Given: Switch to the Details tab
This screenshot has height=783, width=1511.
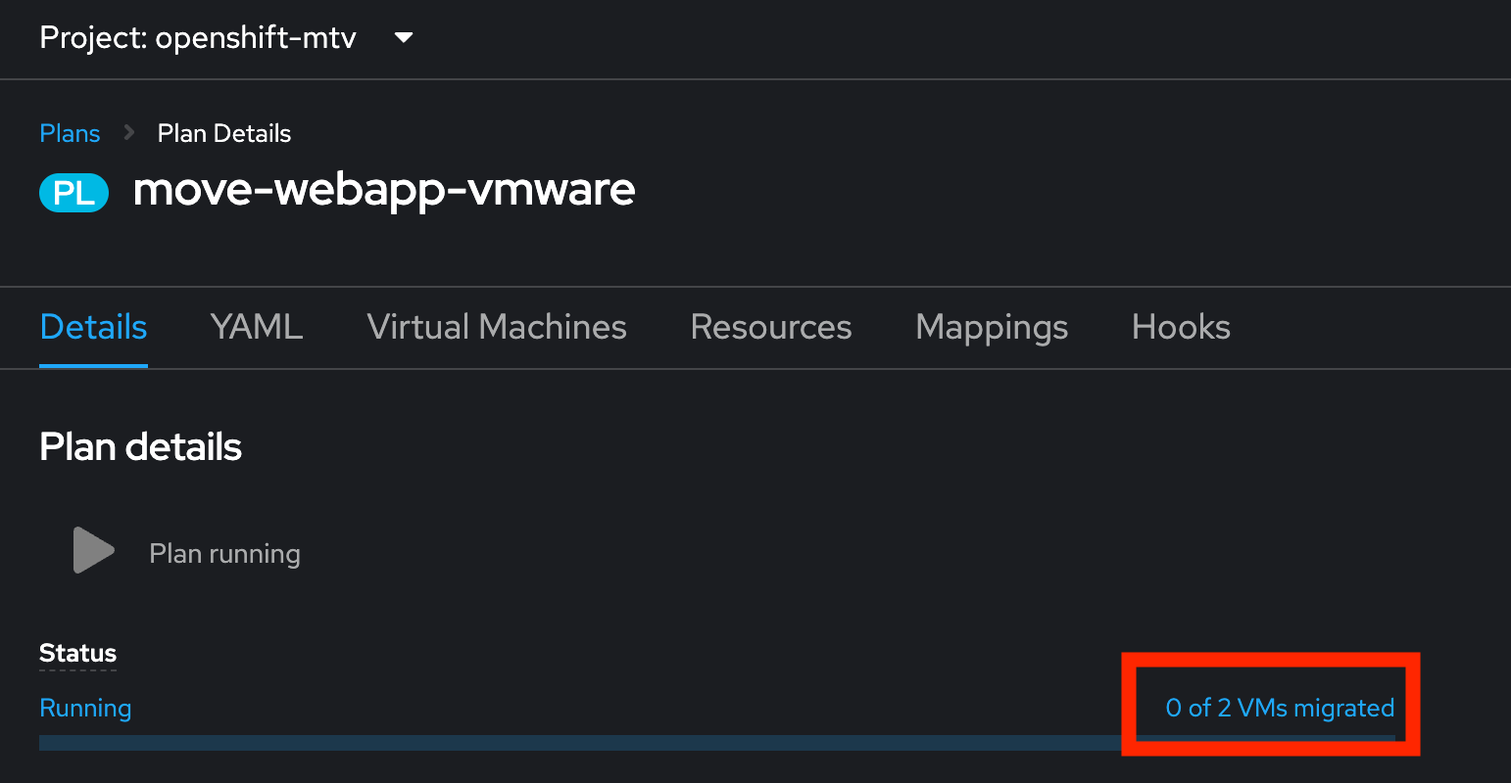Looking at the screenshot, I should [93, 327].
